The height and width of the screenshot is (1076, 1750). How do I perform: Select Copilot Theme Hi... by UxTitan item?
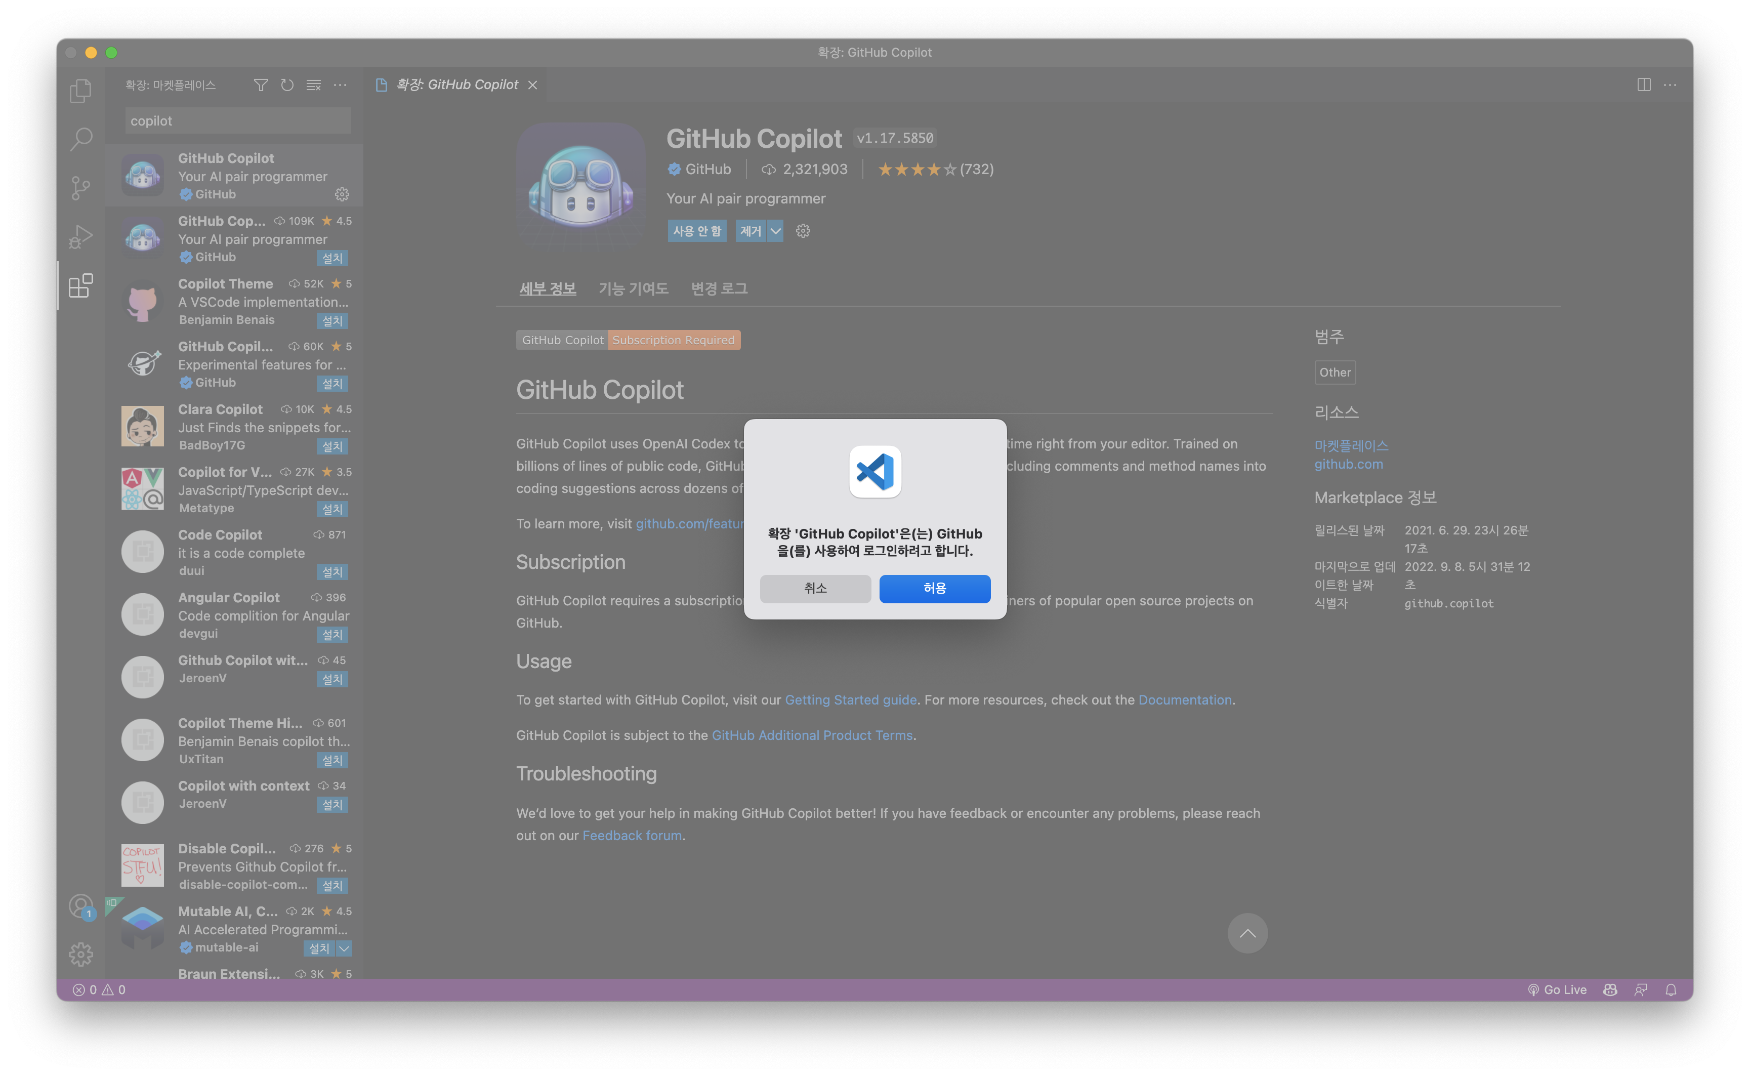click(x=235, y=740)
